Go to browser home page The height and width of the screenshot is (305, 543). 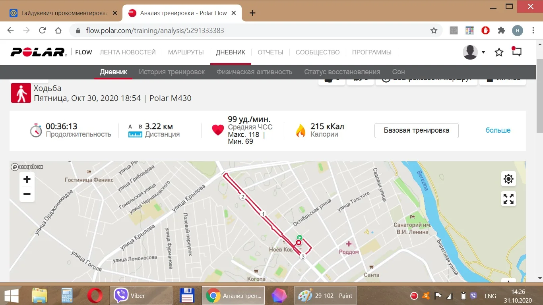click(58, 31)
